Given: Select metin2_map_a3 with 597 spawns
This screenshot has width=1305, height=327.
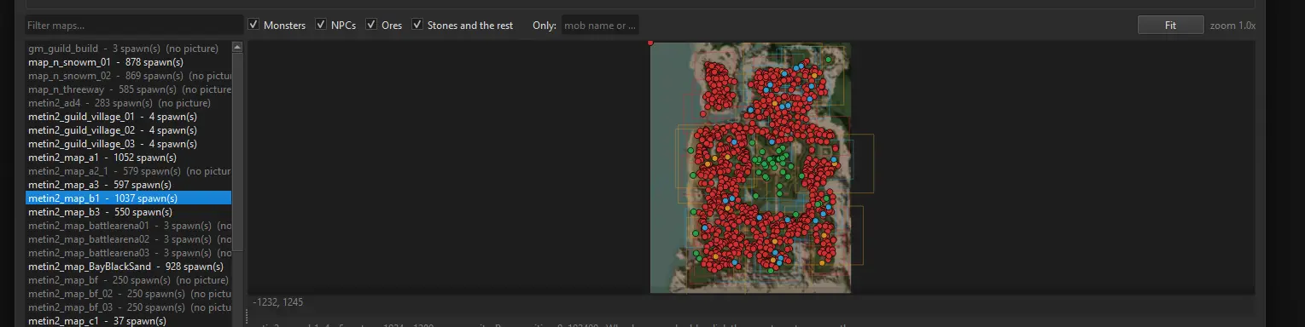Looking at the screenshot, I should pos(129,185).
